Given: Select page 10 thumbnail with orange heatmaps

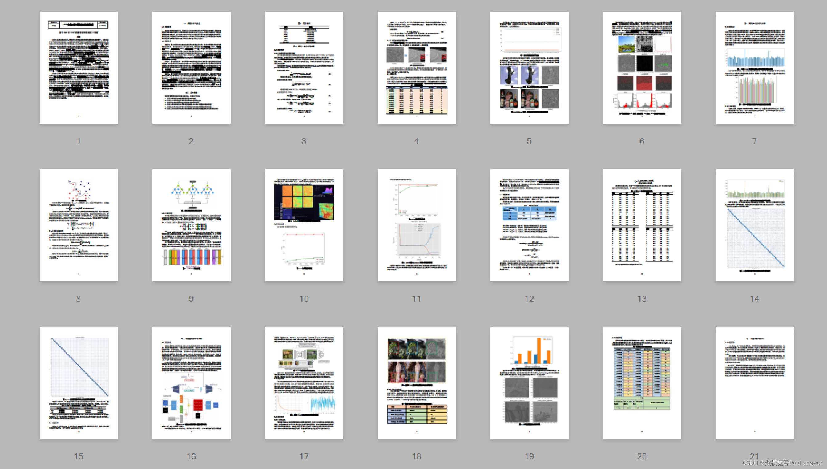Looking at the screenshot, I should pos(304,225).
